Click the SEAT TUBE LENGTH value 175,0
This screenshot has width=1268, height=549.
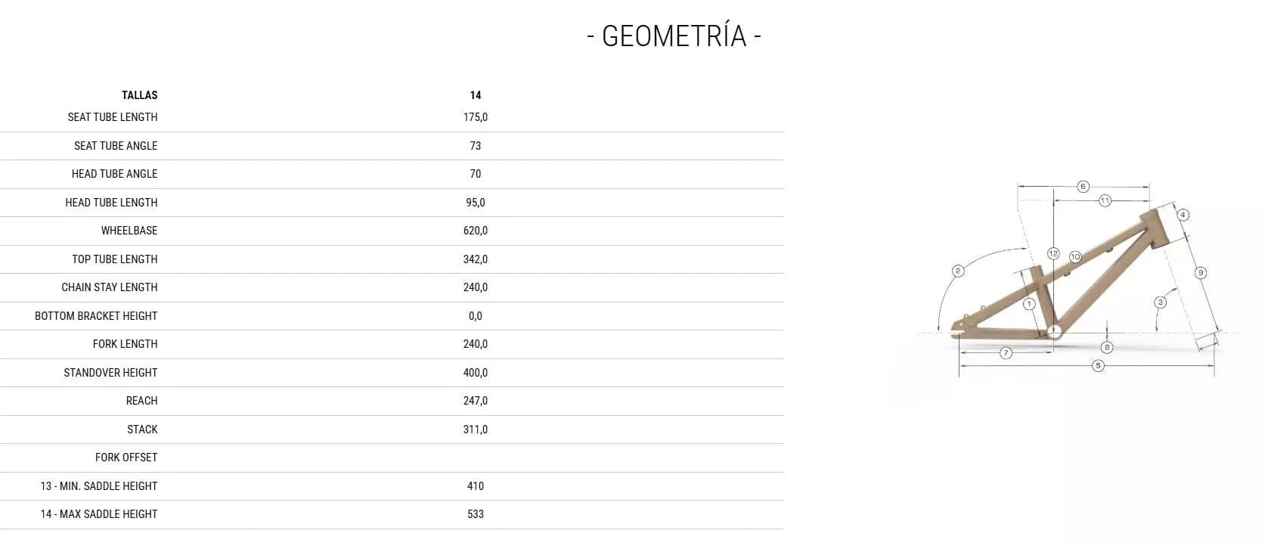pos(475,117)
